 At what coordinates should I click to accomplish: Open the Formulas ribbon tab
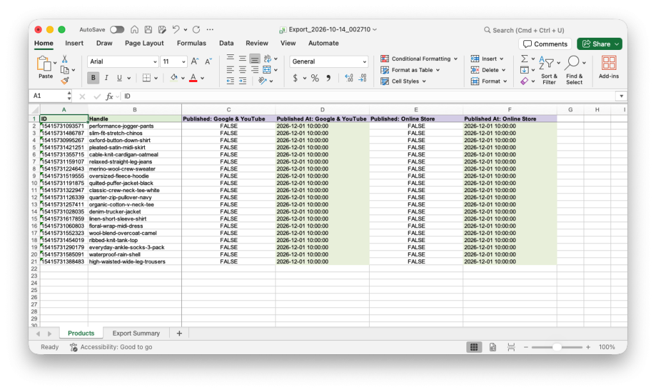[191, 43]
